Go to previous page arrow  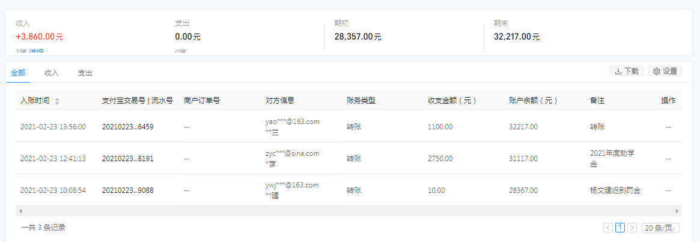coord(608,228)
